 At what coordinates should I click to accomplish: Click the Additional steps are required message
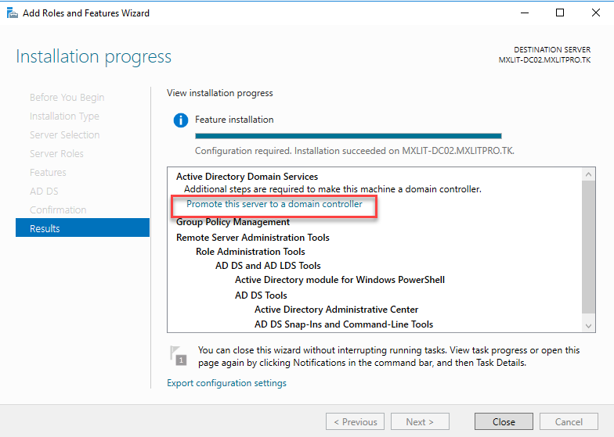pos(332,189)
